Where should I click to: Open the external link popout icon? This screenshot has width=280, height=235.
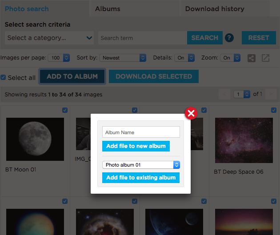[265, 58]
